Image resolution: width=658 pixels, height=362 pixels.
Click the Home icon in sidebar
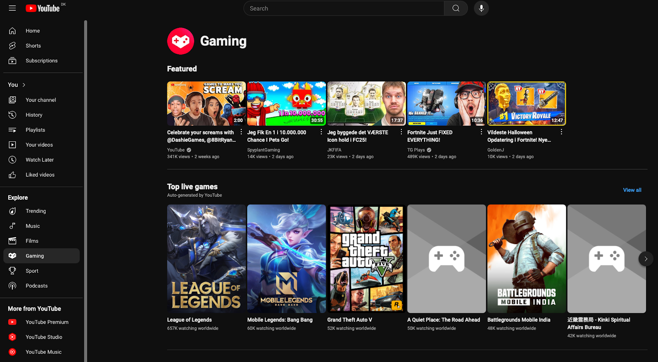[12, 31]
